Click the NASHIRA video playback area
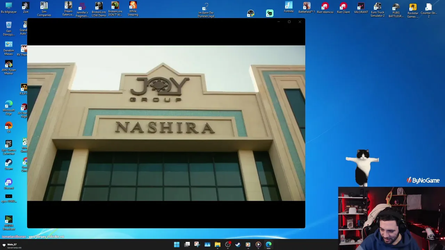This screenshot has height=250, width=445. (x=166, y=123)
